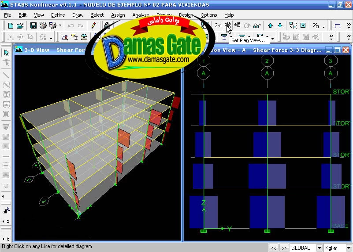Select the Create Columns I-section tool
Viewport: 353px width, 252px height.
6,95
